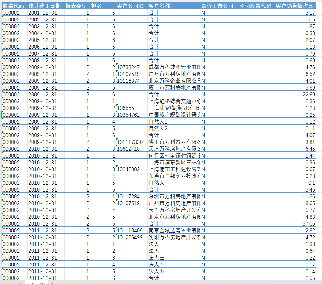Screen dimensions: 322x284
Task: Select the 股票代码 column header cell
Action: point(14,6)
